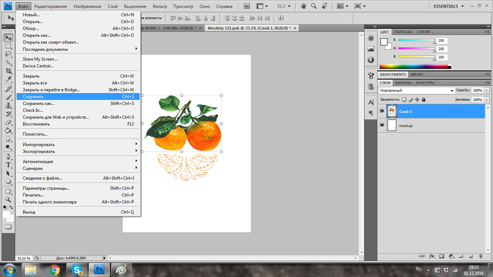Hide the Слой 1 layer
Viewport: 493px width, 277px height.
pyautogui.click(x=382, y=111)
